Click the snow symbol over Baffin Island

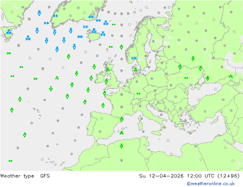[8, 32]
